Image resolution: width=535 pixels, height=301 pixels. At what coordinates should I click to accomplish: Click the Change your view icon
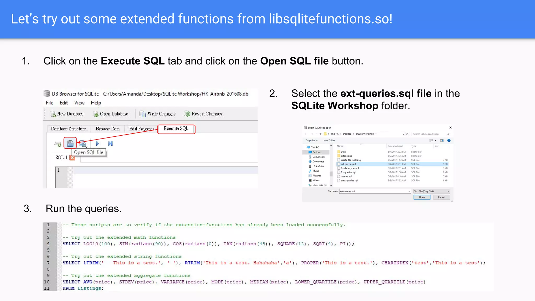point(431,141)
